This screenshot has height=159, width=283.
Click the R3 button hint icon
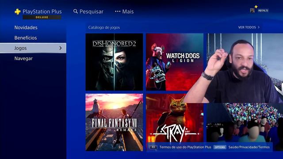point(153,147)
